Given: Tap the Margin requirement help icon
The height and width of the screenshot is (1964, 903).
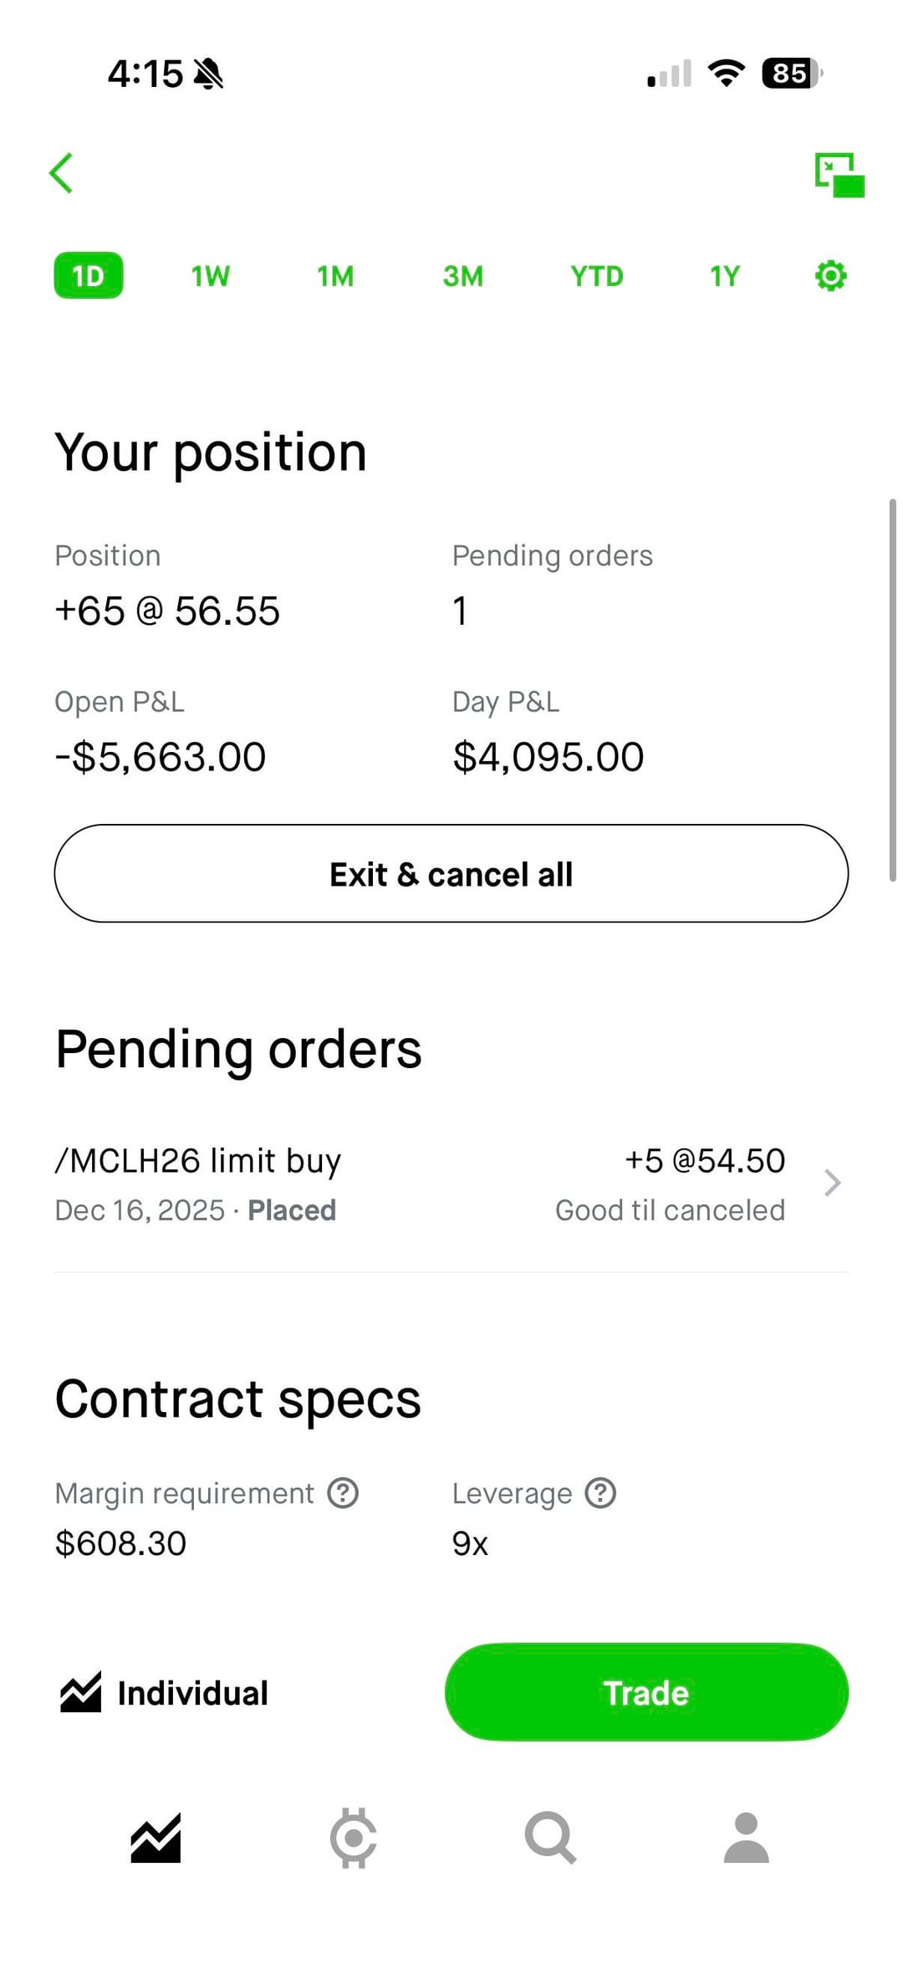Looking at the screenshot, I should [x=343, y=1493].
